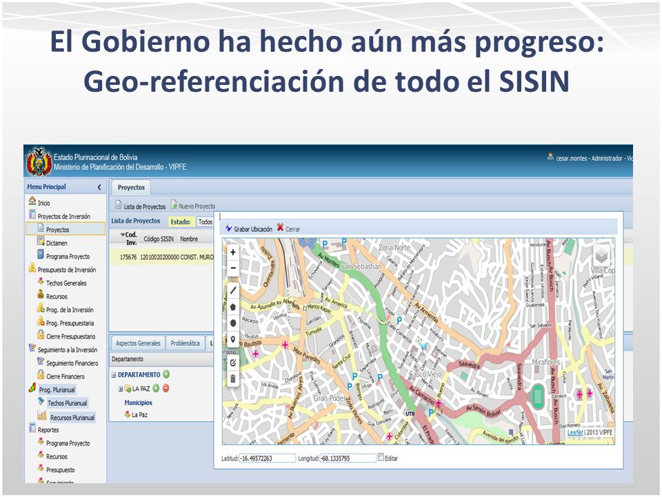Open Presupuesto under Reportes
The height and width of the screenshot is (497, 662).
coord(56,469)
